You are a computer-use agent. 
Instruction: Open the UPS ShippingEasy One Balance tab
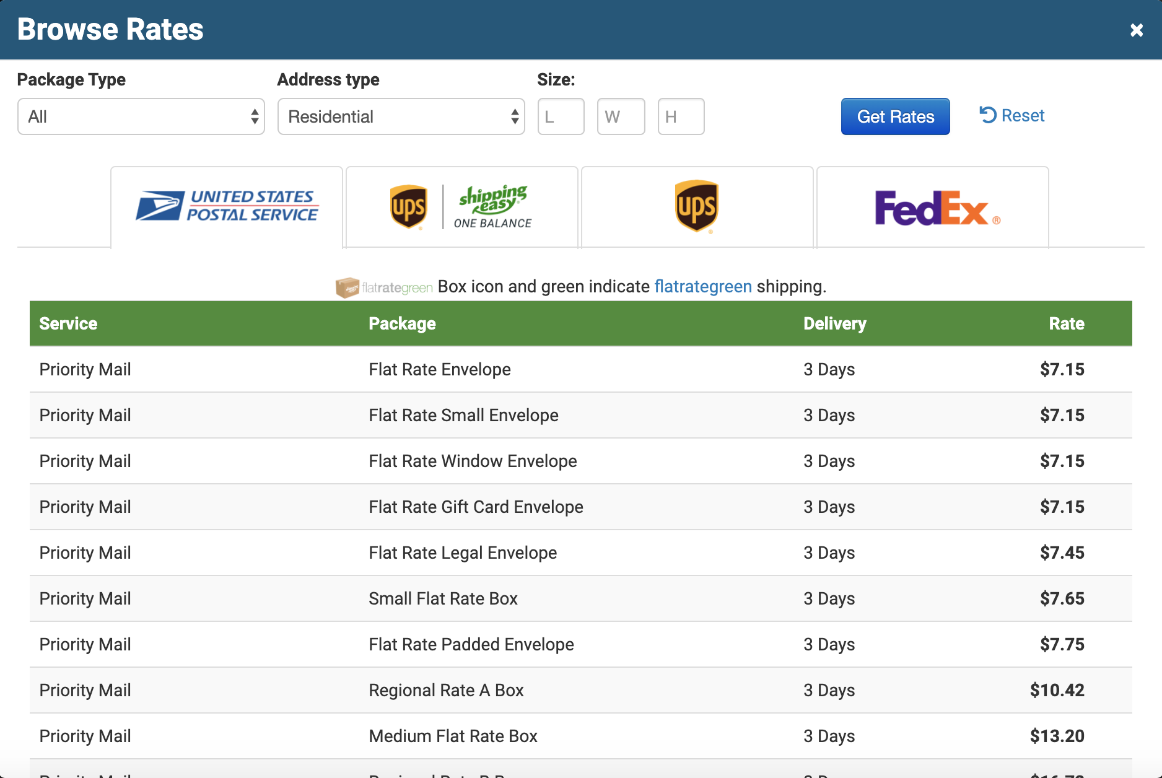461,206
